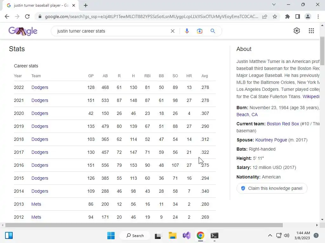Clear the search box text

(x=172, y=31)
